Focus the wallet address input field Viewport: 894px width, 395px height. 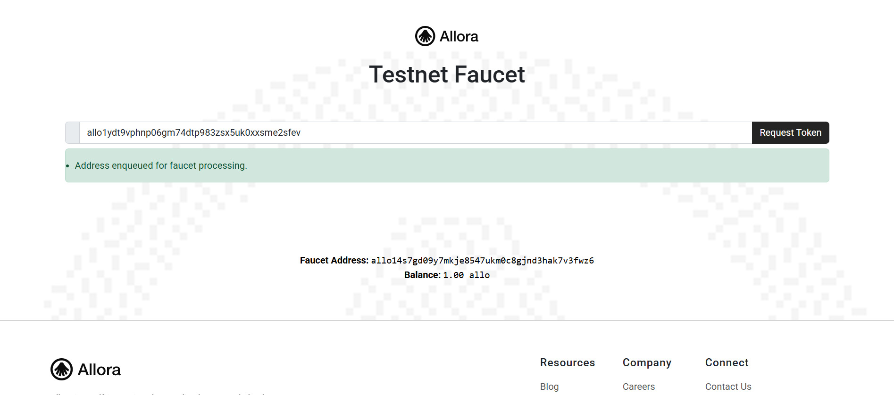pos(415,132)
